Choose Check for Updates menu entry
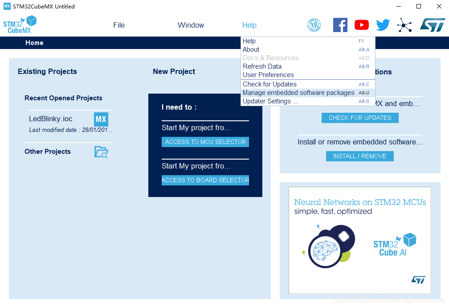449x308 pixels. pos(308,84)
